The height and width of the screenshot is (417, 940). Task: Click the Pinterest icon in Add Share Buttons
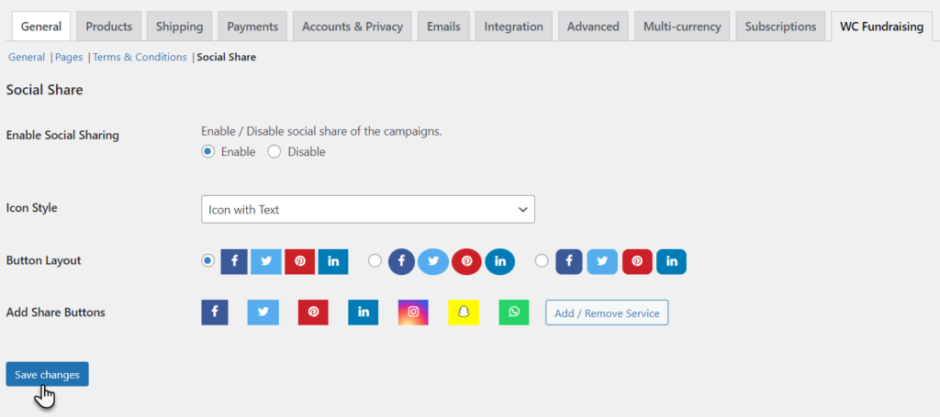click(313, 313)
